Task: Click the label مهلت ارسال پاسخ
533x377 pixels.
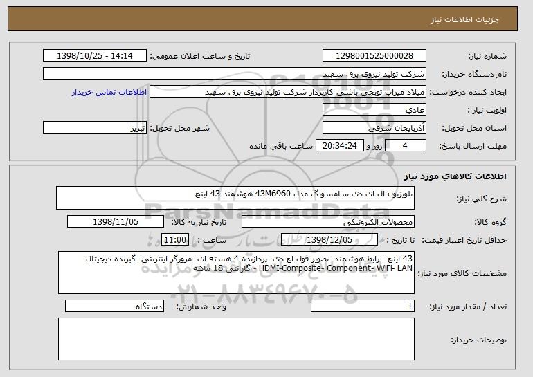Action: (473, 147)
